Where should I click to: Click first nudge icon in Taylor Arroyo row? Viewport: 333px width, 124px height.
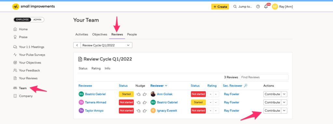click(x=139, y=111)
